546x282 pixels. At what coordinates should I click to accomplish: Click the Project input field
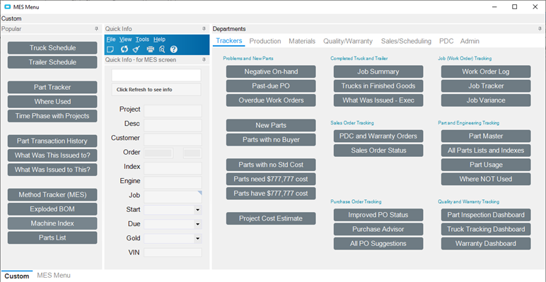[173, 111]
